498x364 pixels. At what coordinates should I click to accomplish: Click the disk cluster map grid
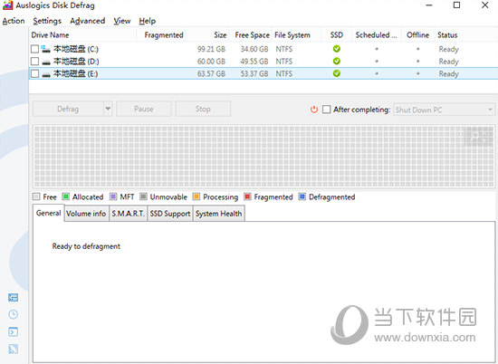[263, 157]
